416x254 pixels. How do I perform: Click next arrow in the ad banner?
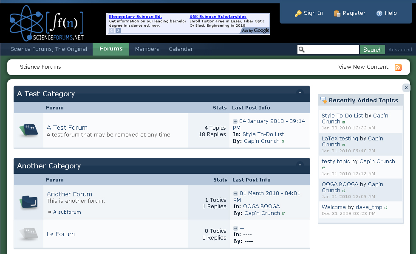click(118, 31)
